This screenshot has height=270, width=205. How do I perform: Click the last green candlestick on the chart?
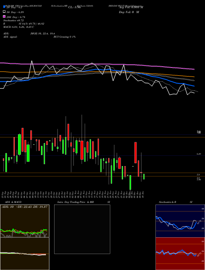(x=144, y=177)
